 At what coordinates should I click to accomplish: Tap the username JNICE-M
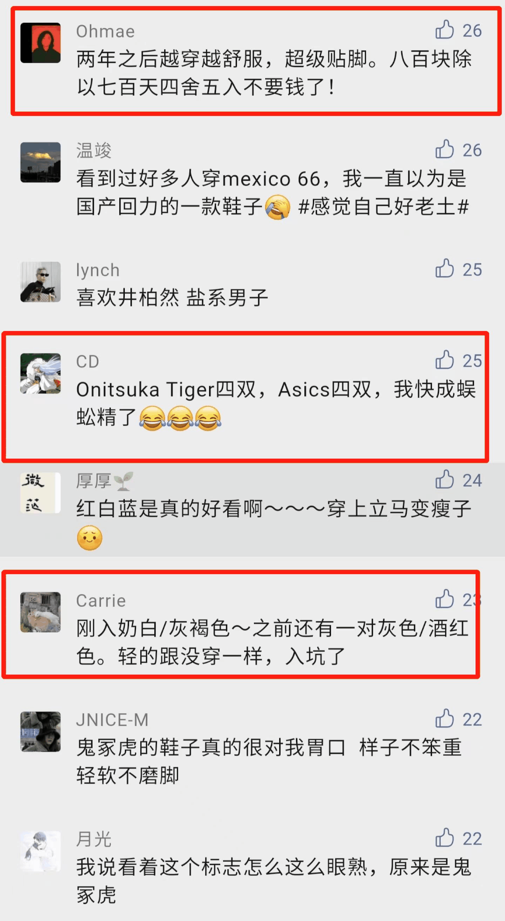click(112, 720)
